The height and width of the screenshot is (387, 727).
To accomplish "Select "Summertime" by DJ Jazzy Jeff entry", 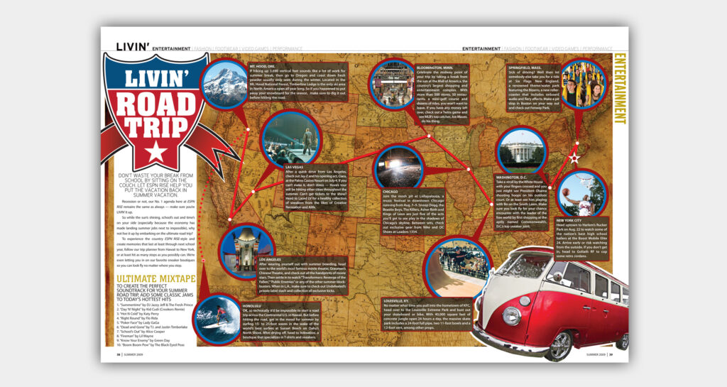I will [x=155, y=305].
